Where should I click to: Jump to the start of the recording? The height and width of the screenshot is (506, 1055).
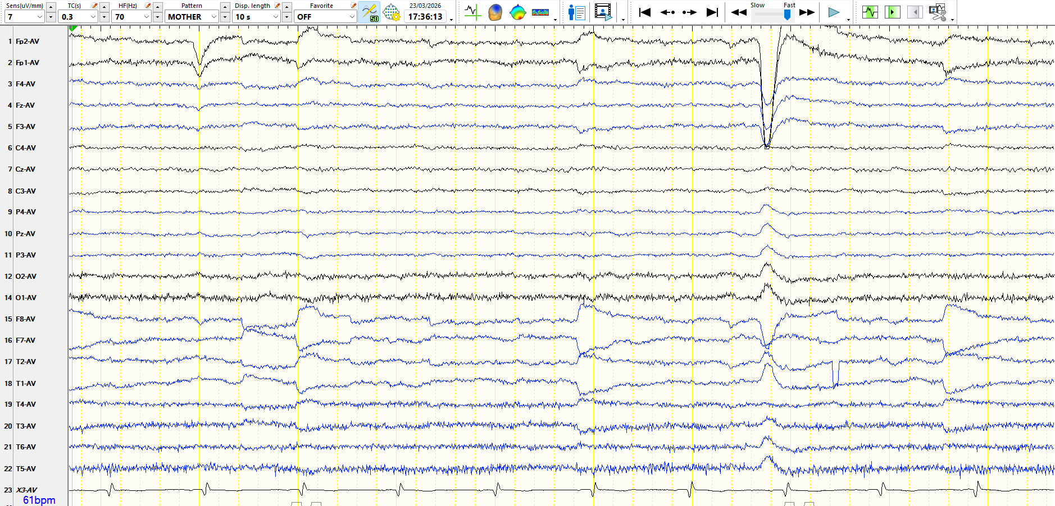point(644,12)
